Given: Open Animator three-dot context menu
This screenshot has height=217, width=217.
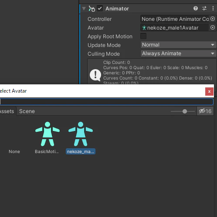Looking at the screenshot, I should [x=213, y=8].
